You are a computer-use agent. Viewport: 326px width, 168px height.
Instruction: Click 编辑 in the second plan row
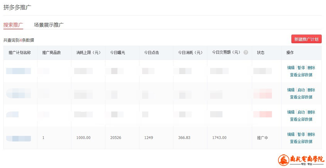click(x=291, y=90)
